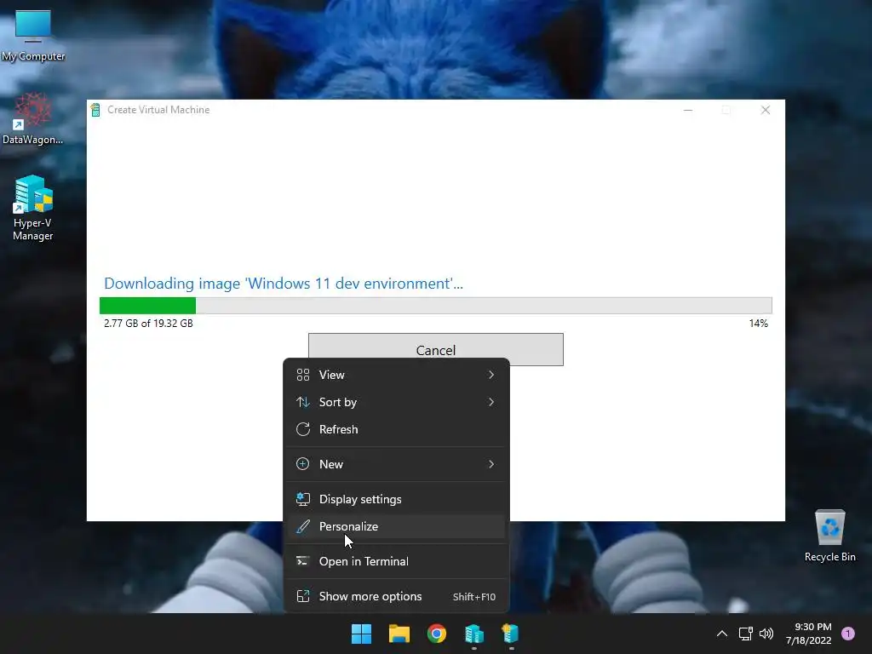
Task: Select the Recycle Bin desktop icon
Action: [x=829, y=536]
